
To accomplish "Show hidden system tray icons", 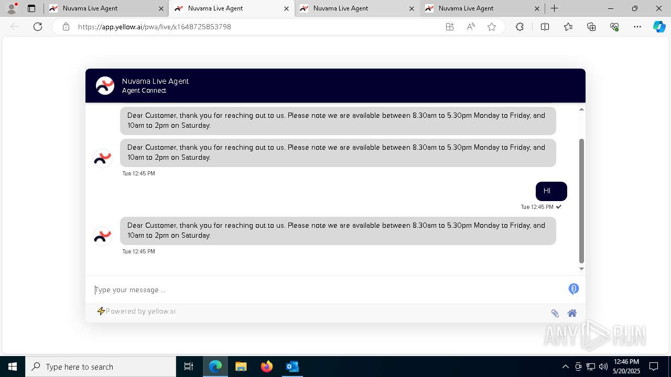I will click(565, 367).
